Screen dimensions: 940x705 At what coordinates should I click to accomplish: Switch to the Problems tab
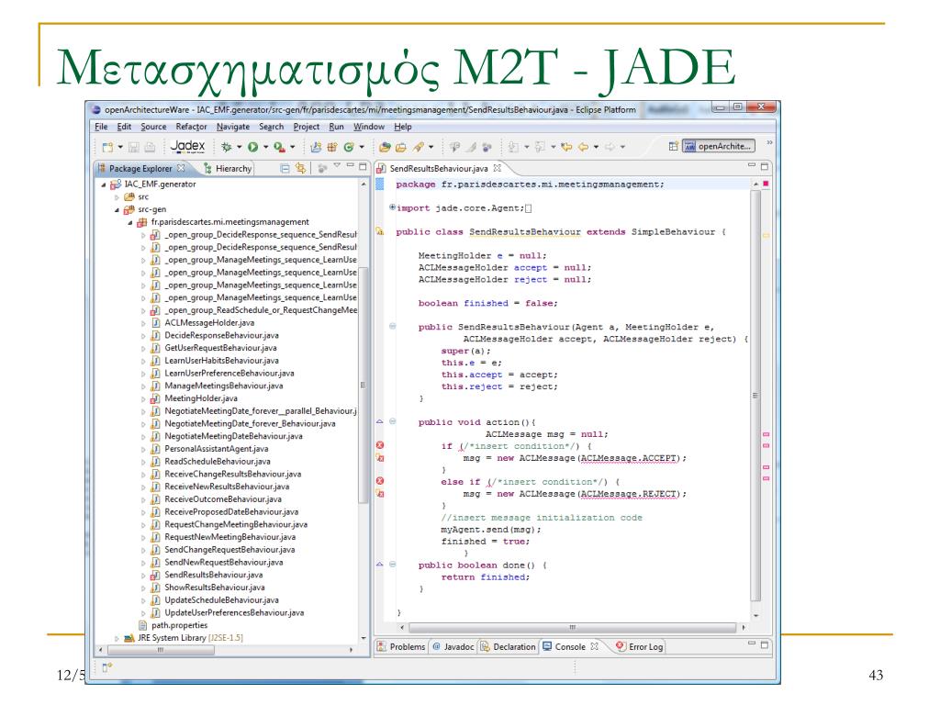[x=401, y=647]
